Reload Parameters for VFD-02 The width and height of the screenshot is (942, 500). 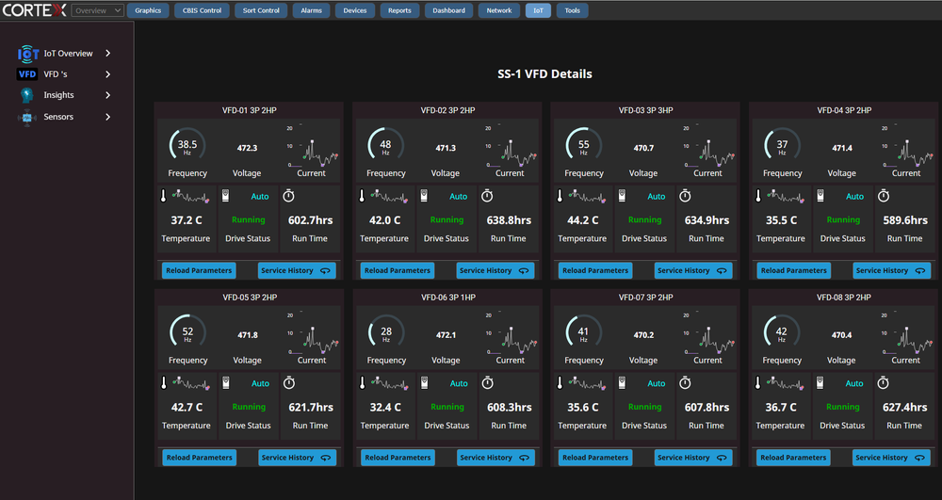click(x=398, y=270)
